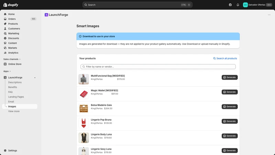
Task: Focus the top Search bar
Action: point(137,5)
